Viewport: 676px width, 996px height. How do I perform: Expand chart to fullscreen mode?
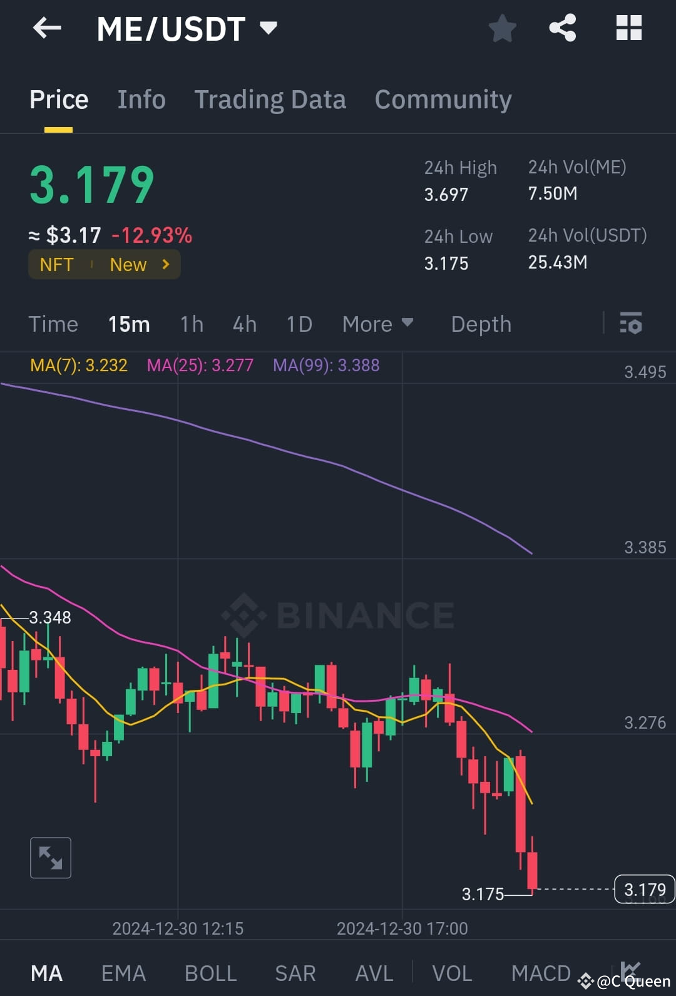pos(50,858)
